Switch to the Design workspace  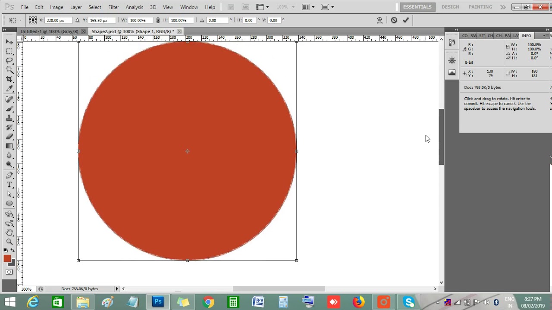point(450,7)
